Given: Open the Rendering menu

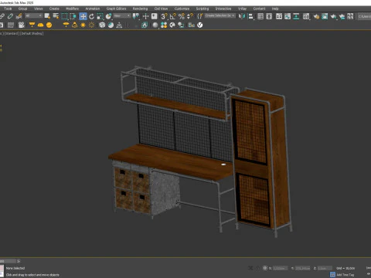Looking at the screenshot, I should click(140, 8).
